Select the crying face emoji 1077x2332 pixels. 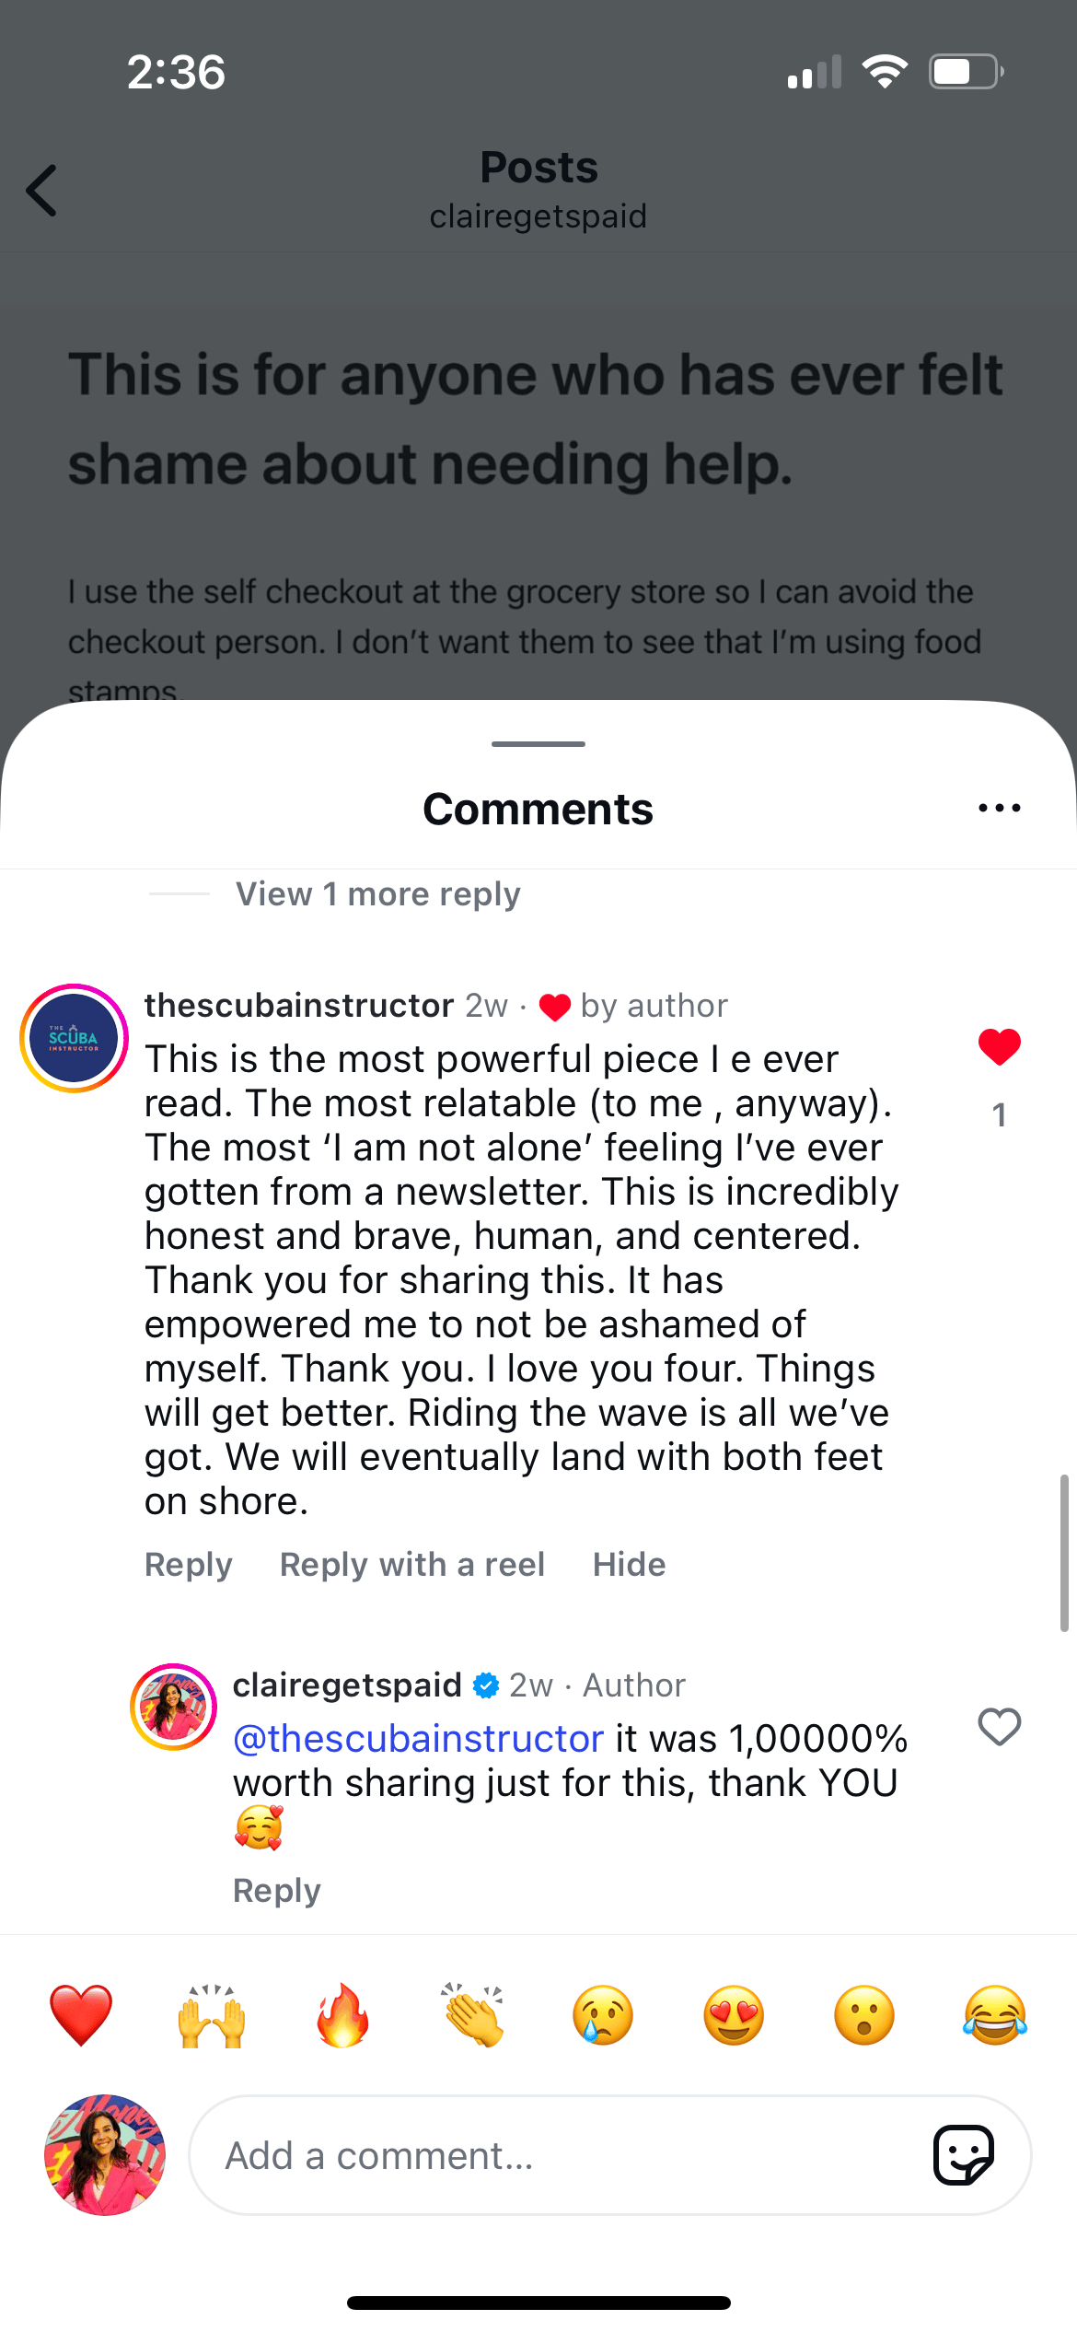pos(603,2015)
